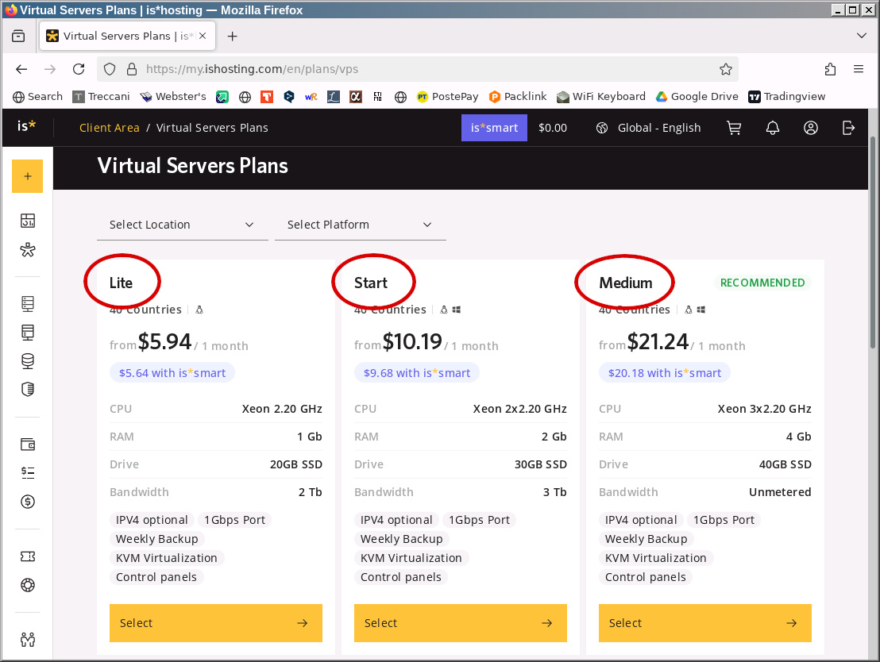Click the yellow plus button in the sidebar
880x662 pixels.
point(28,176)
